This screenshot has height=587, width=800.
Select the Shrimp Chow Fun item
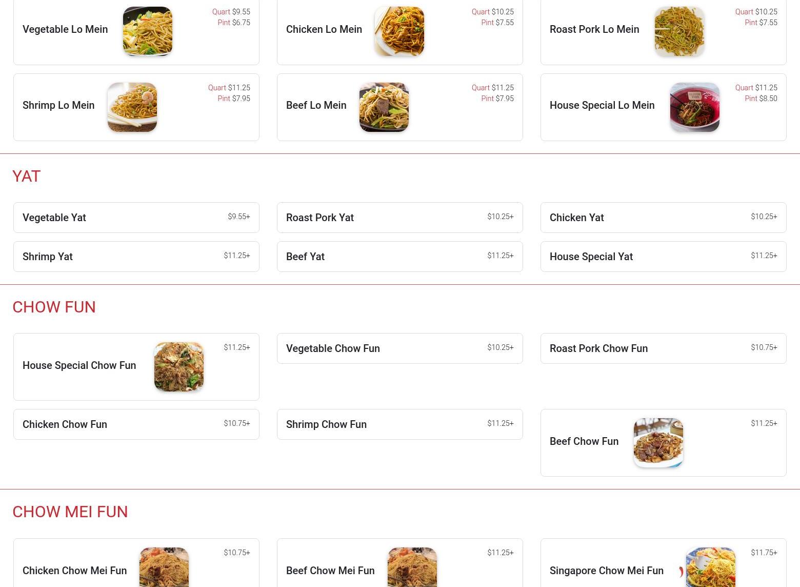click(x=400, y=424)
